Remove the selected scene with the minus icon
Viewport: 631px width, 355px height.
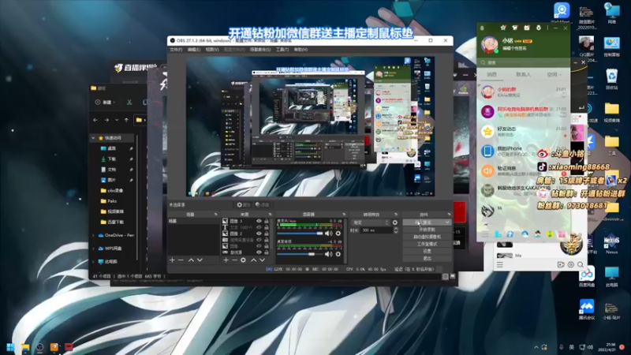tap(181, 260)
